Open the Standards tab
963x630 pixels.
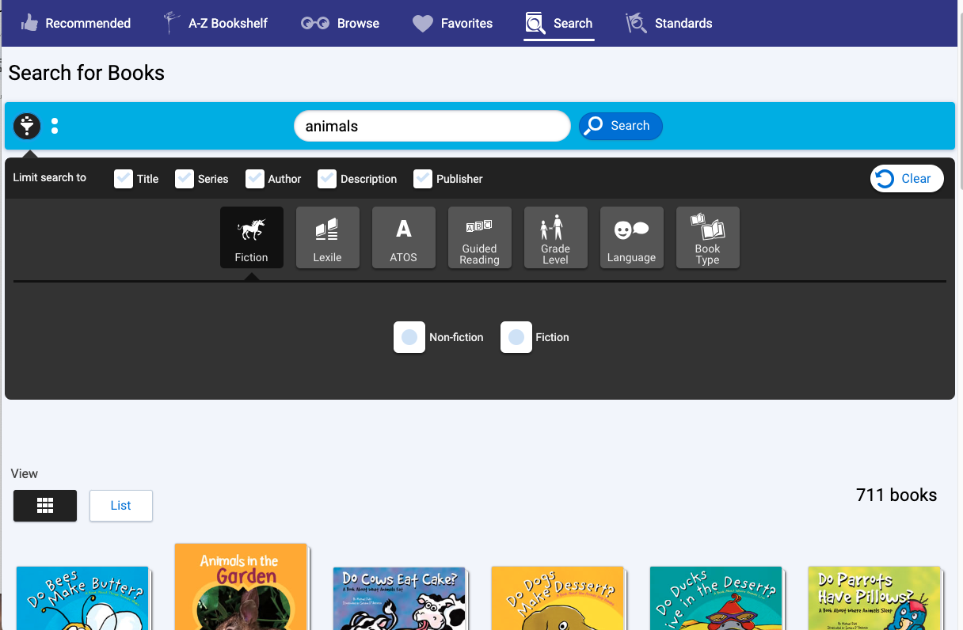669,23
